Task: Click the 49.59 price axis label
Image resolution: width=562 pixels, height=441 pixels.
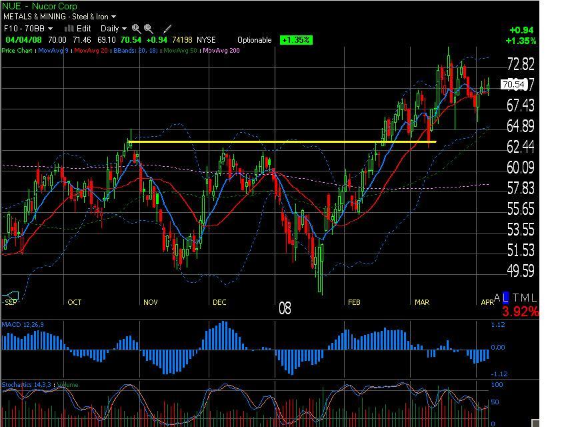Action: pyautogui.click(x=521, y=271)
